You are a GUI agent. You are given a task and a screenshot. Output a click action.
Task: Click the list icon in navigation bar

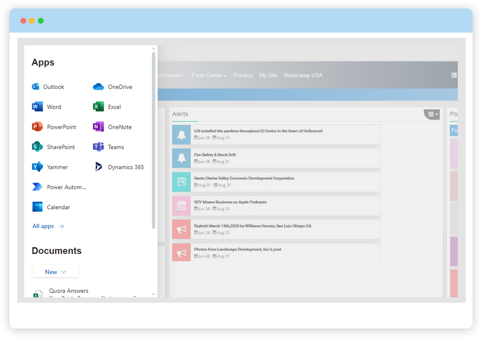pyautogui.click(x=454, y=75)
